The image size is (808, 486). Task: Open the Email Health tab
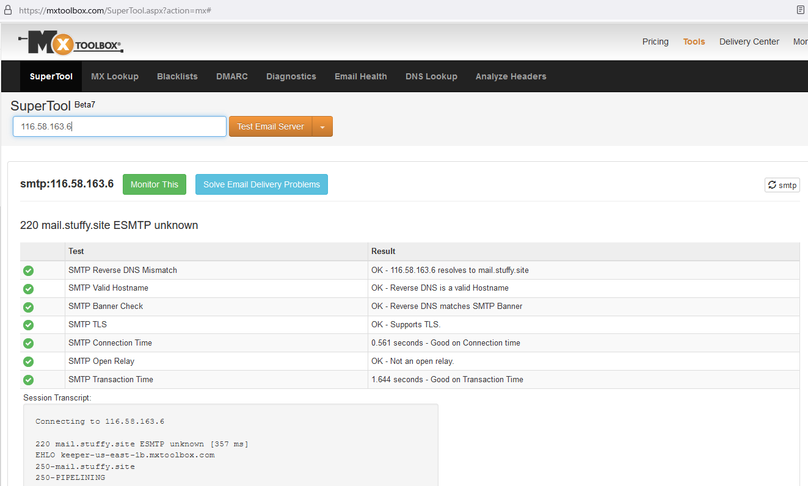[x=361, y=76]
